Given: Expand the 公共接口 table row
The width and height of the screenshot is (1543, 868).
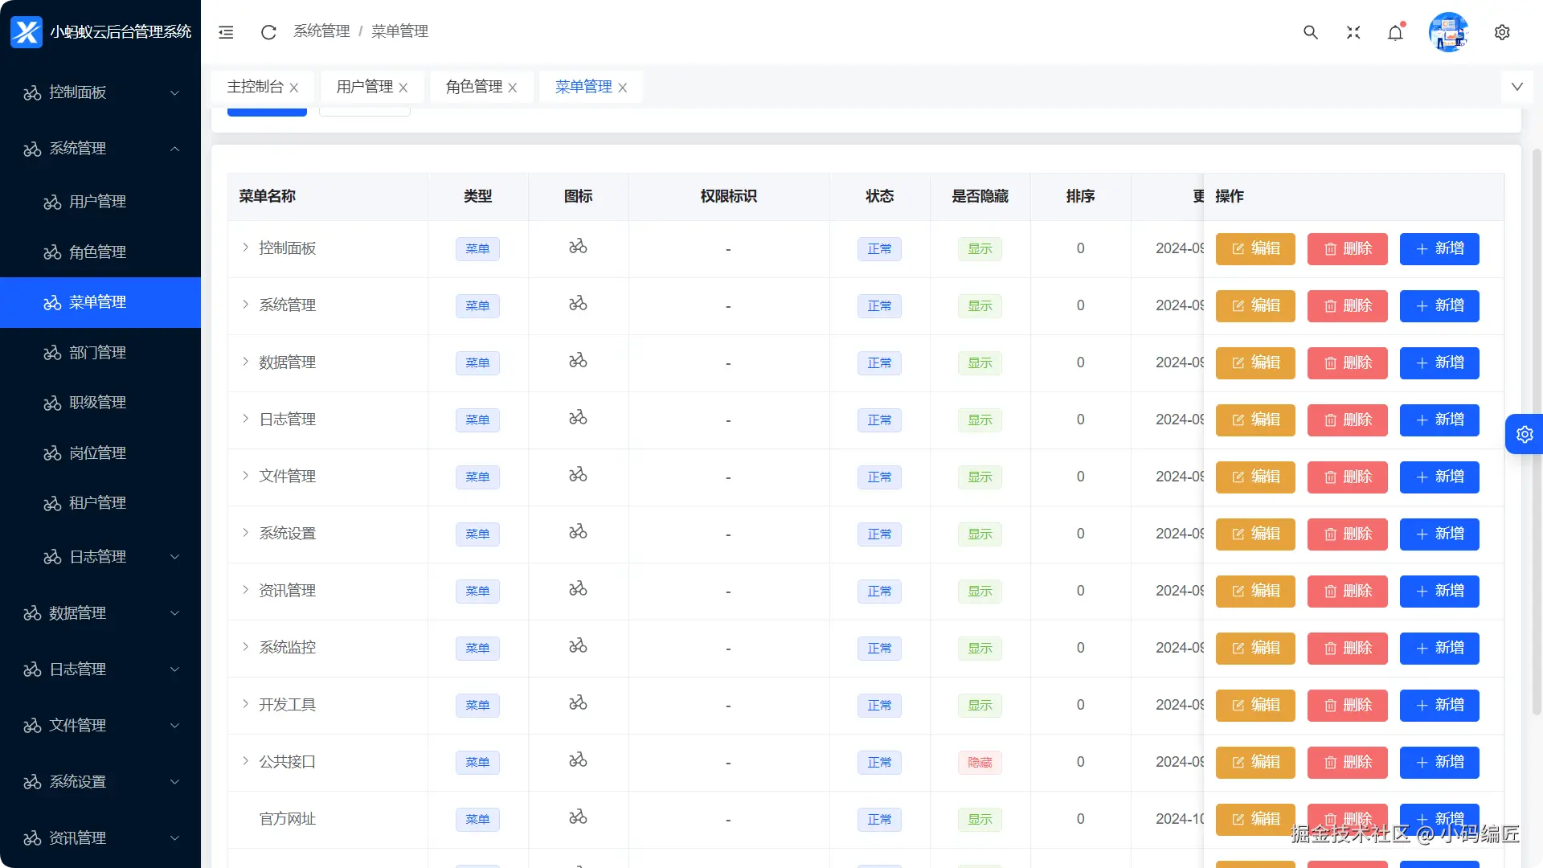Looking at the screenshot, I should coord(245,761).
